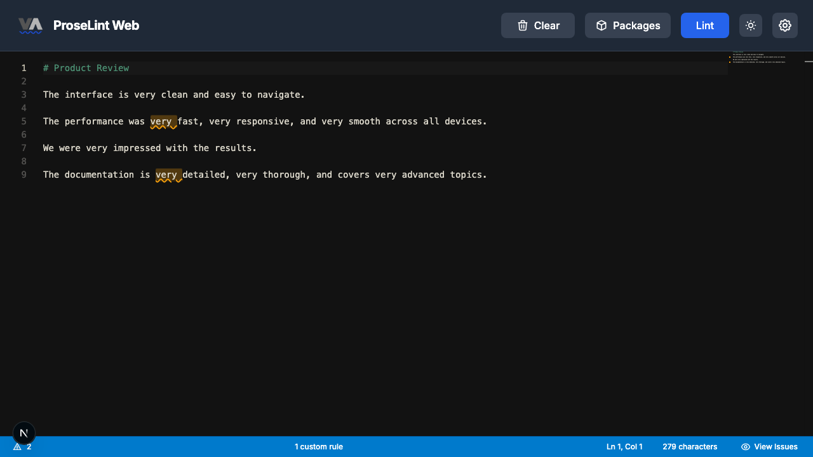Open the Next.js dev tools badge

coord(24,434)
